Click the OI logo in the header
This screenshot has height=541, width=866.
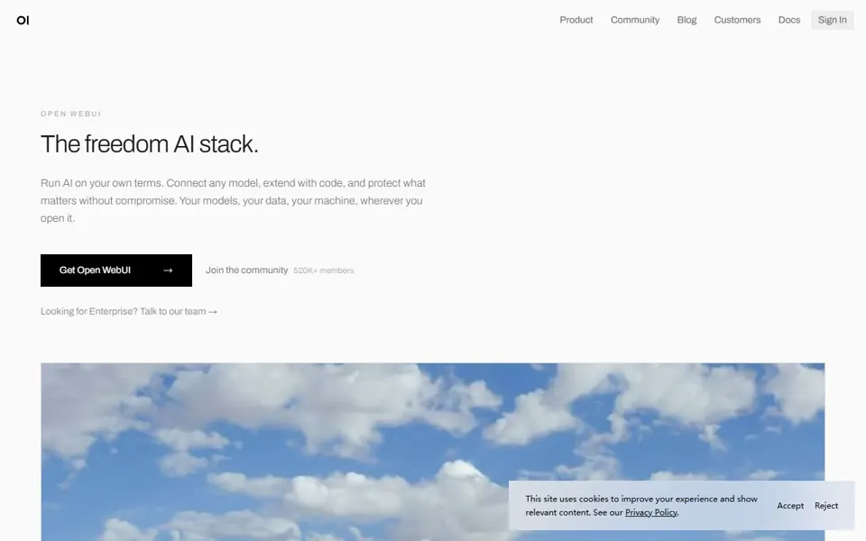point(23,21)
